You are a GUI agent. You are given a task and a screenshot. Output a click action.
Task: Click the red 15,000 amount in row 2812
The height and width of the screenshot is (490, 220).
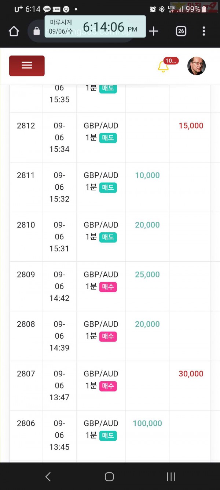[191, 126]
